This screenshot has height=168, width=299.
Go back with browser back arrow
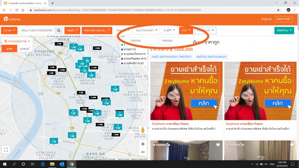(x=4, y=10)
